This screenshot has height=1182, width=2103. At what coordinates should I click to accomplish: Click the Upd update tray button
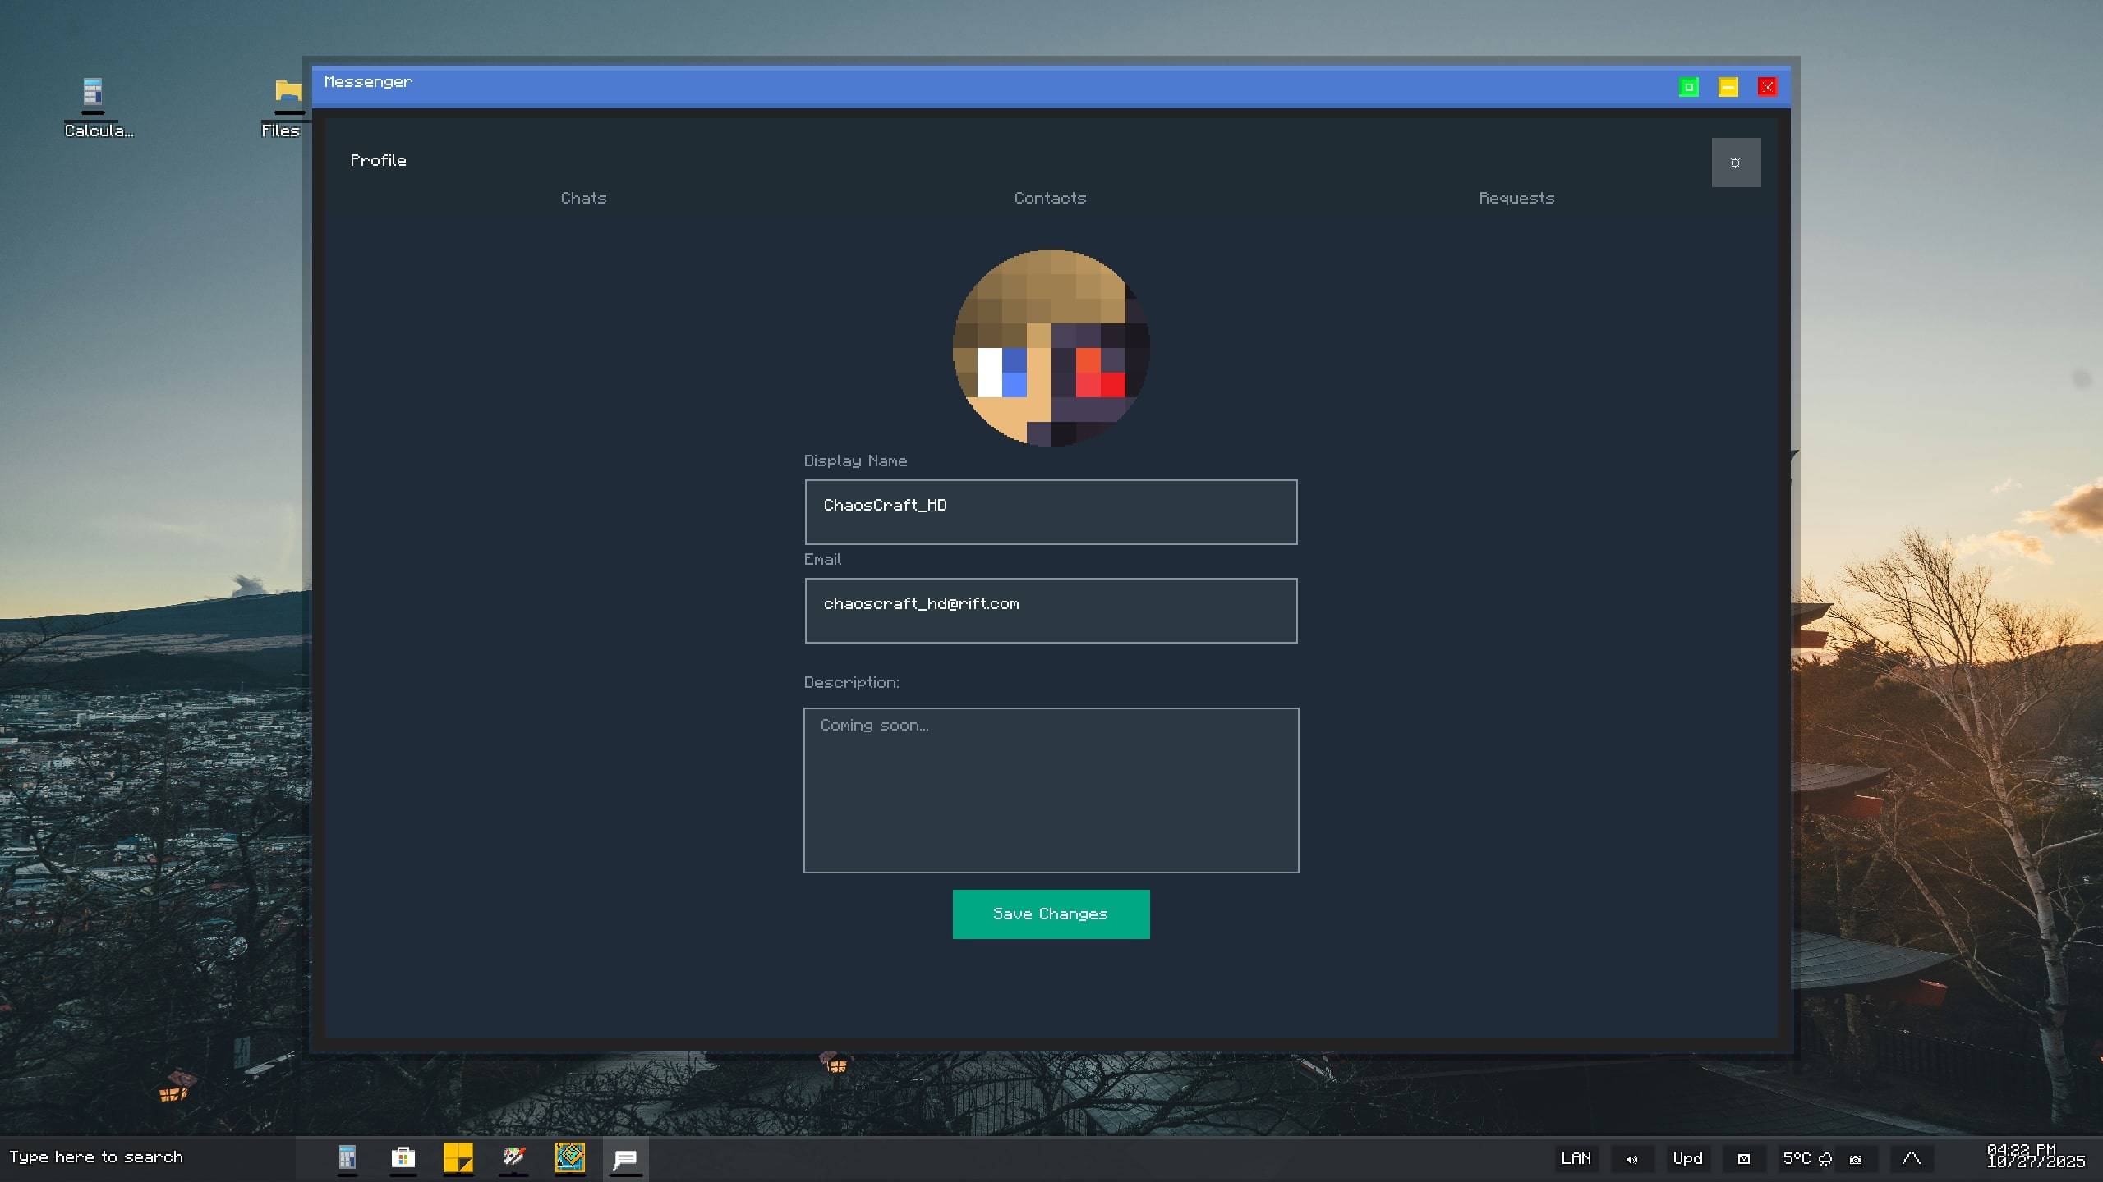point(1687,1159)
